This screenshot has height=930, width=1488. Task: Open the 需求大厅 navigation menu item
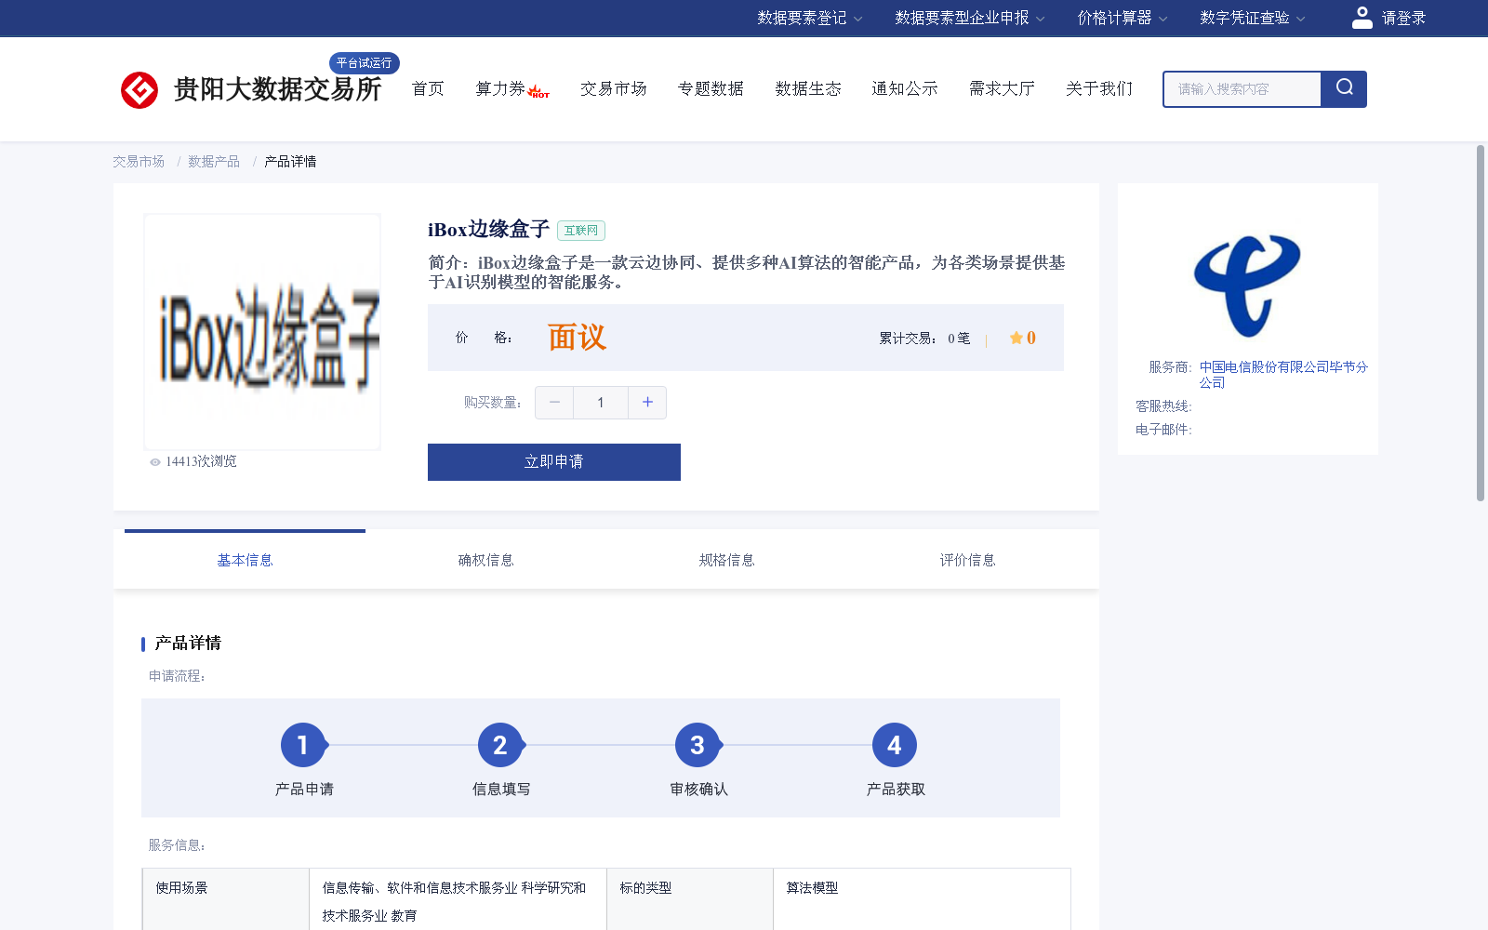coord(1001,88)
